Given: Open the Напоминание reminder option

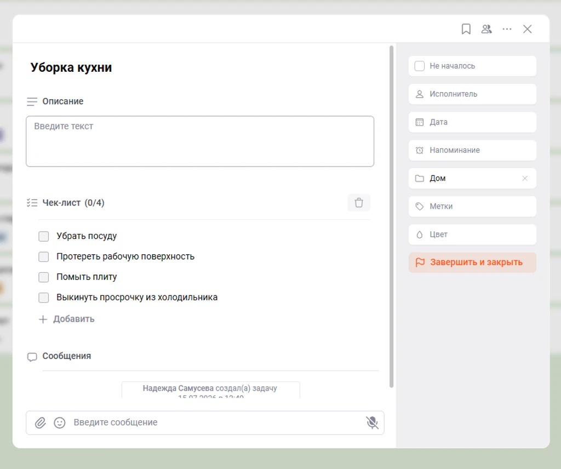Looking at the screenshot, I should (x=472, y=150).
